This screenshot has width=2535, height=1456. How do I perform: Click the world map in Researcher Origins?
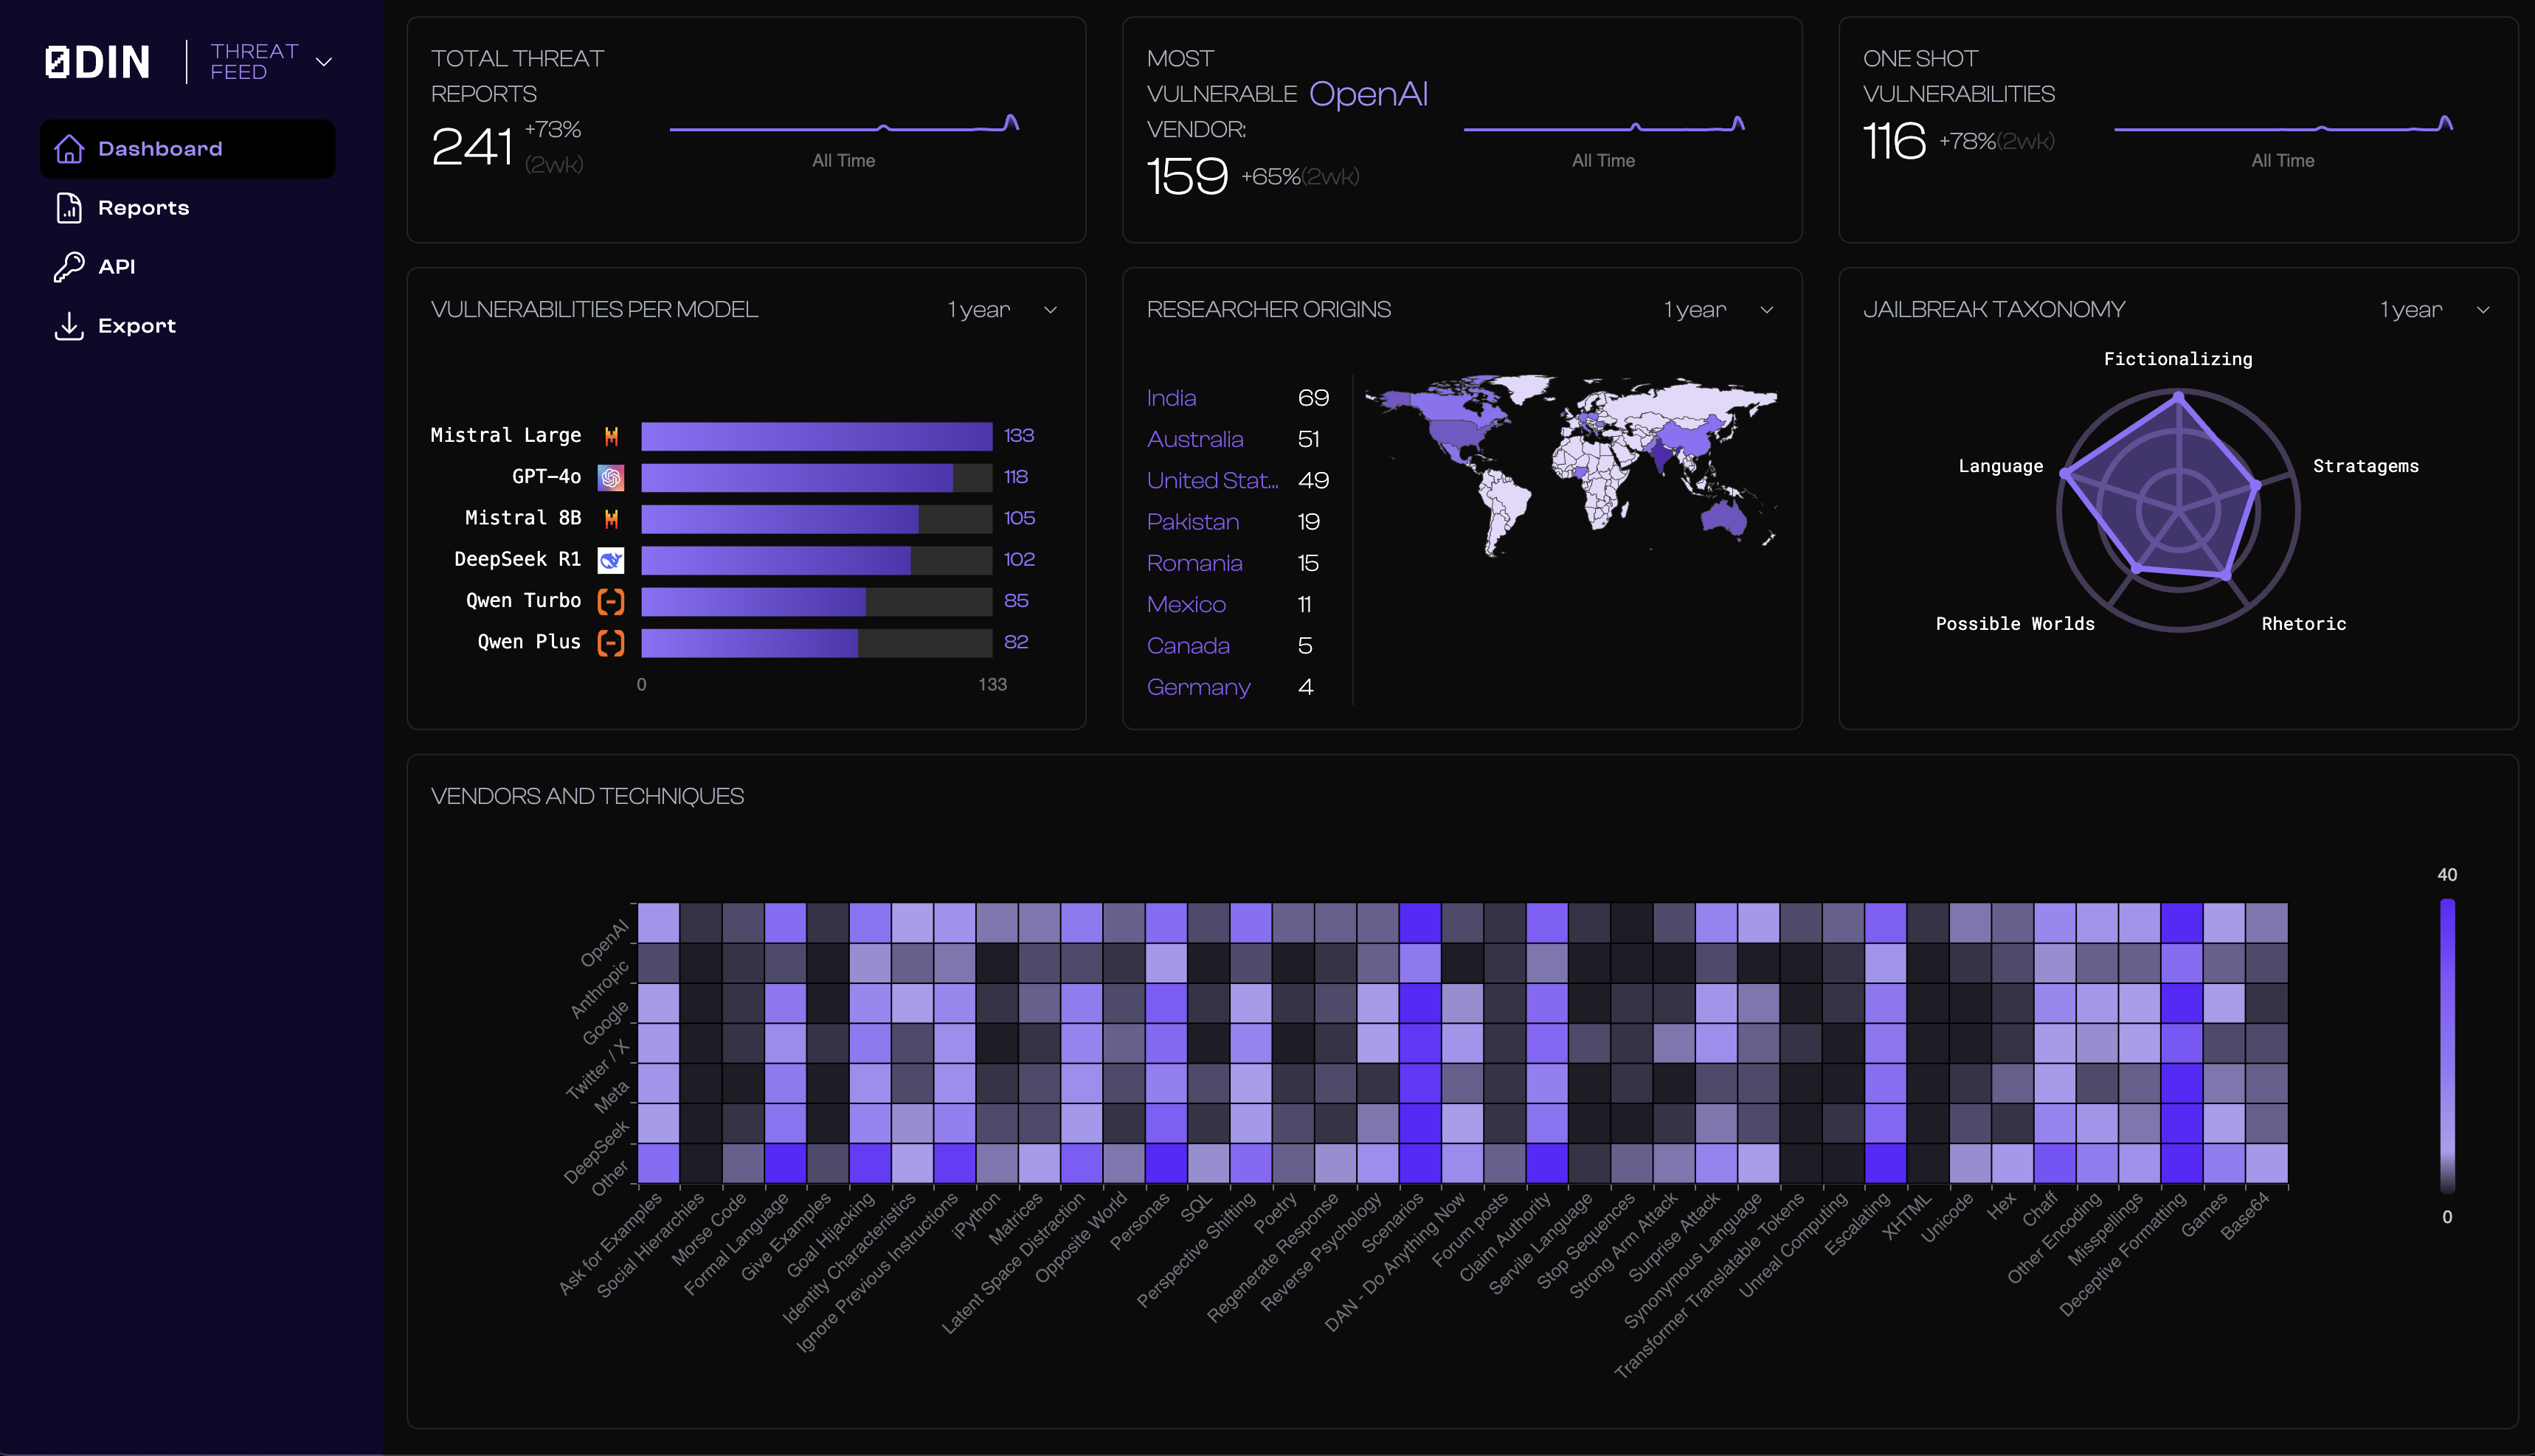[x=1571, y=465]
